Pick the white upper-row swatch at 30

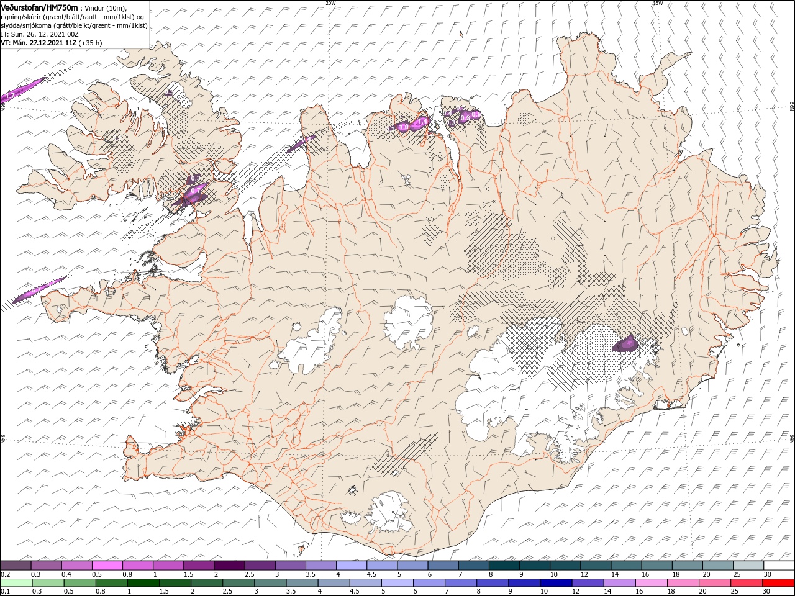[778, 565]
